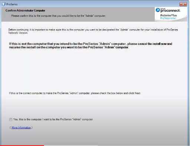Click the "Before continuing, it is important" paragraph
This screenshot has height=146, width=190.
click(93, 31)
